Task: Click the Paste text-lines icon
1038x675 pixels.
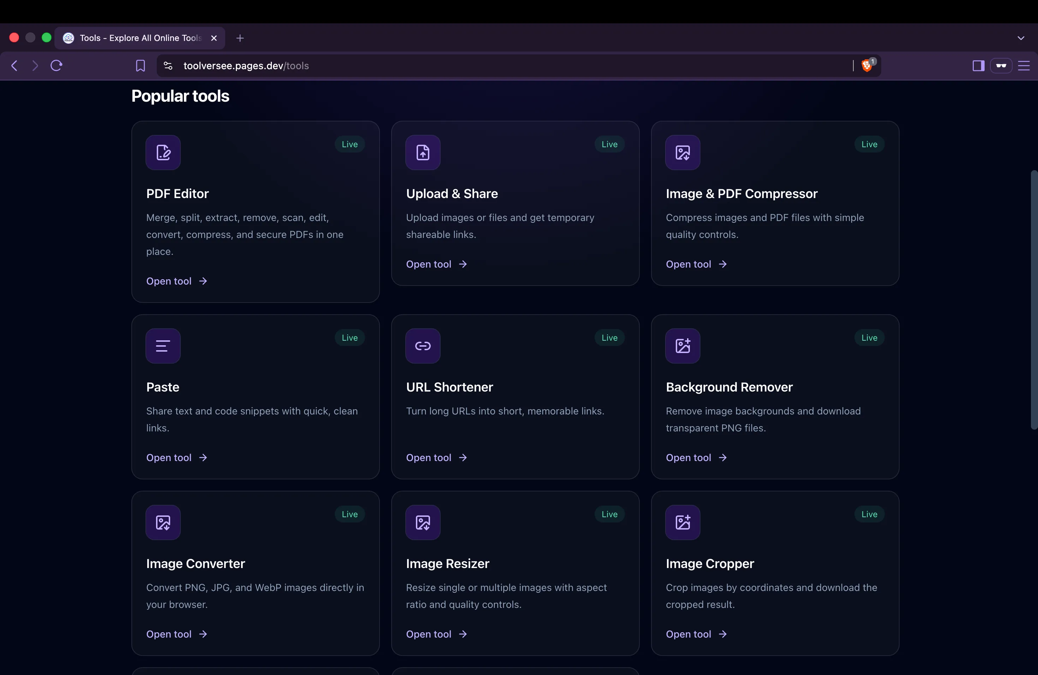Action: coord(163,346)
